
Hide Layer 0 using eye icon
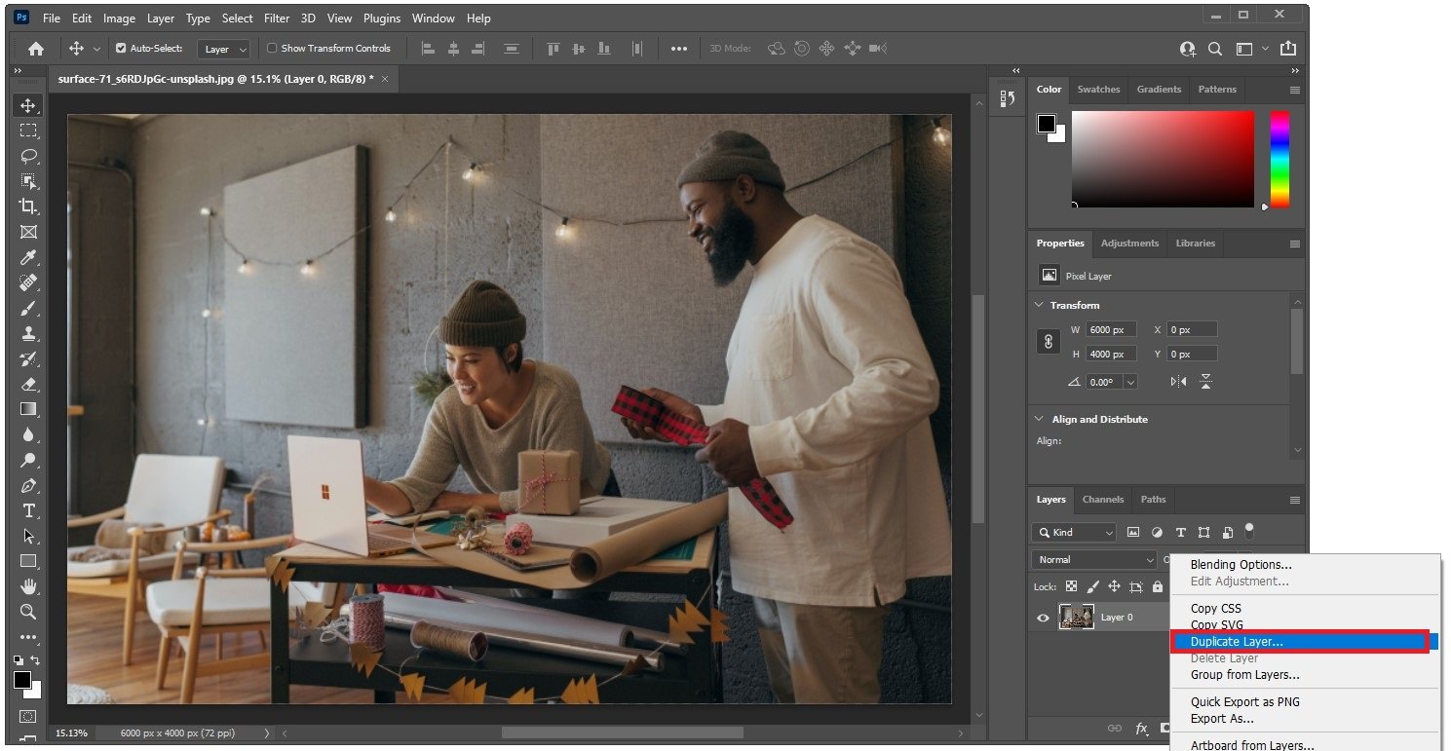coord(1043,618)
